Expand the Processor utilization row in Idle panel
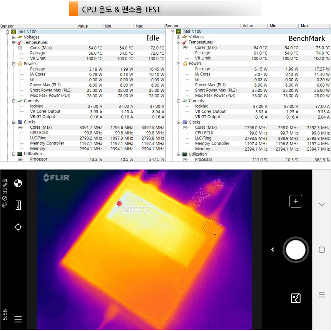This screenshot has height=331, width=331. click(x=20, y=159)
